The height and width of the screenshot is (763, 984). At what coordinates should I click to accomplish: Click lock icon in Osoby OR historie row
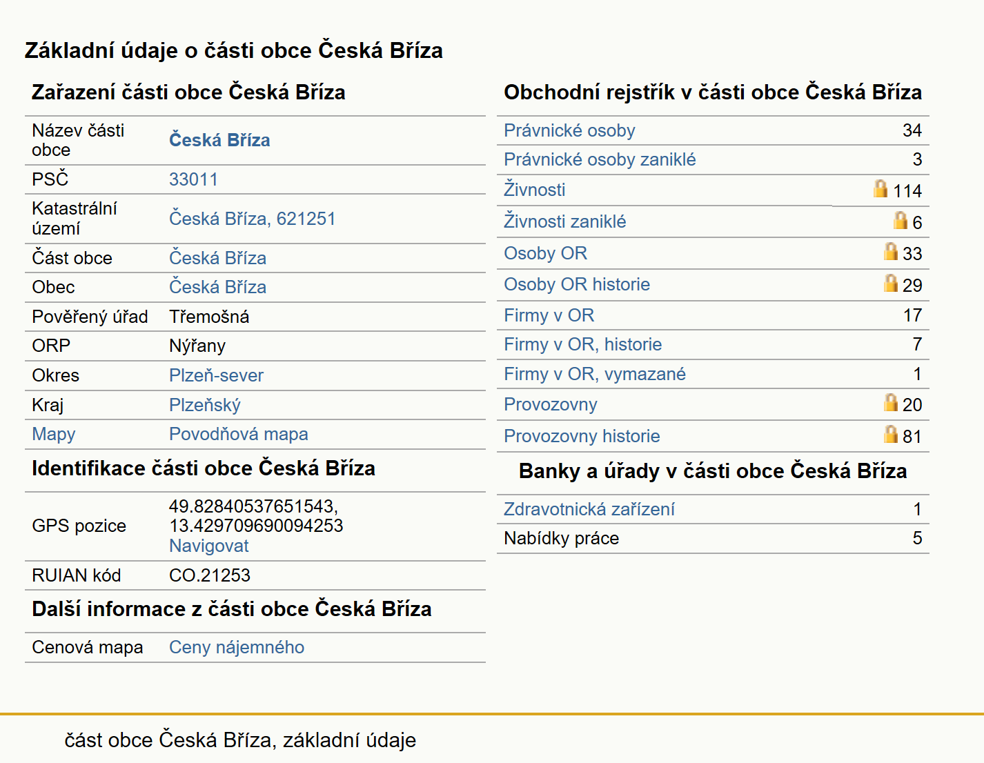coord(891,283)
